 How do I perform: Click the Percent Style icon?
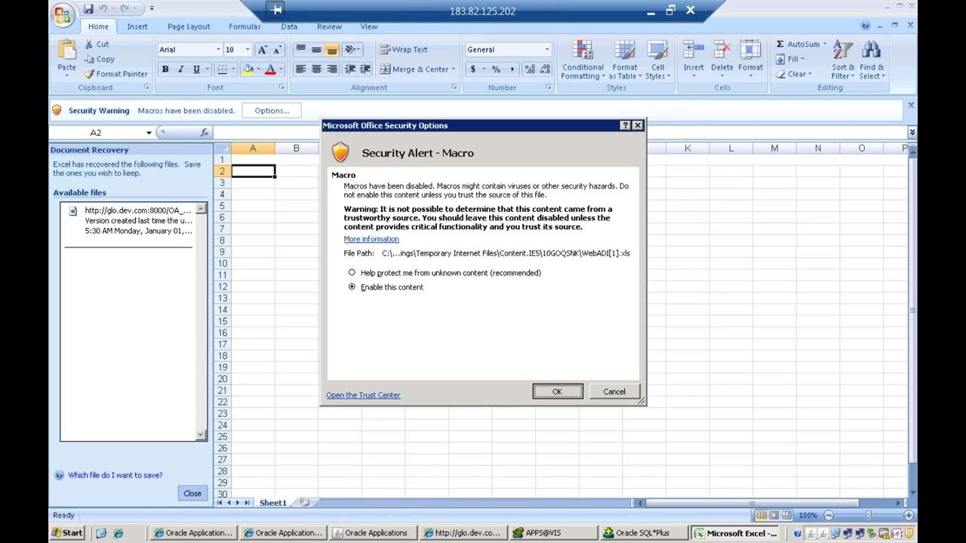pyautogui.click(x=496, y=69)
